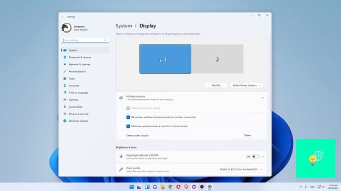This screenshot has height=191, width=341.
Task: Click the Settings window vertical scrollbar
Action: (271, 73)
